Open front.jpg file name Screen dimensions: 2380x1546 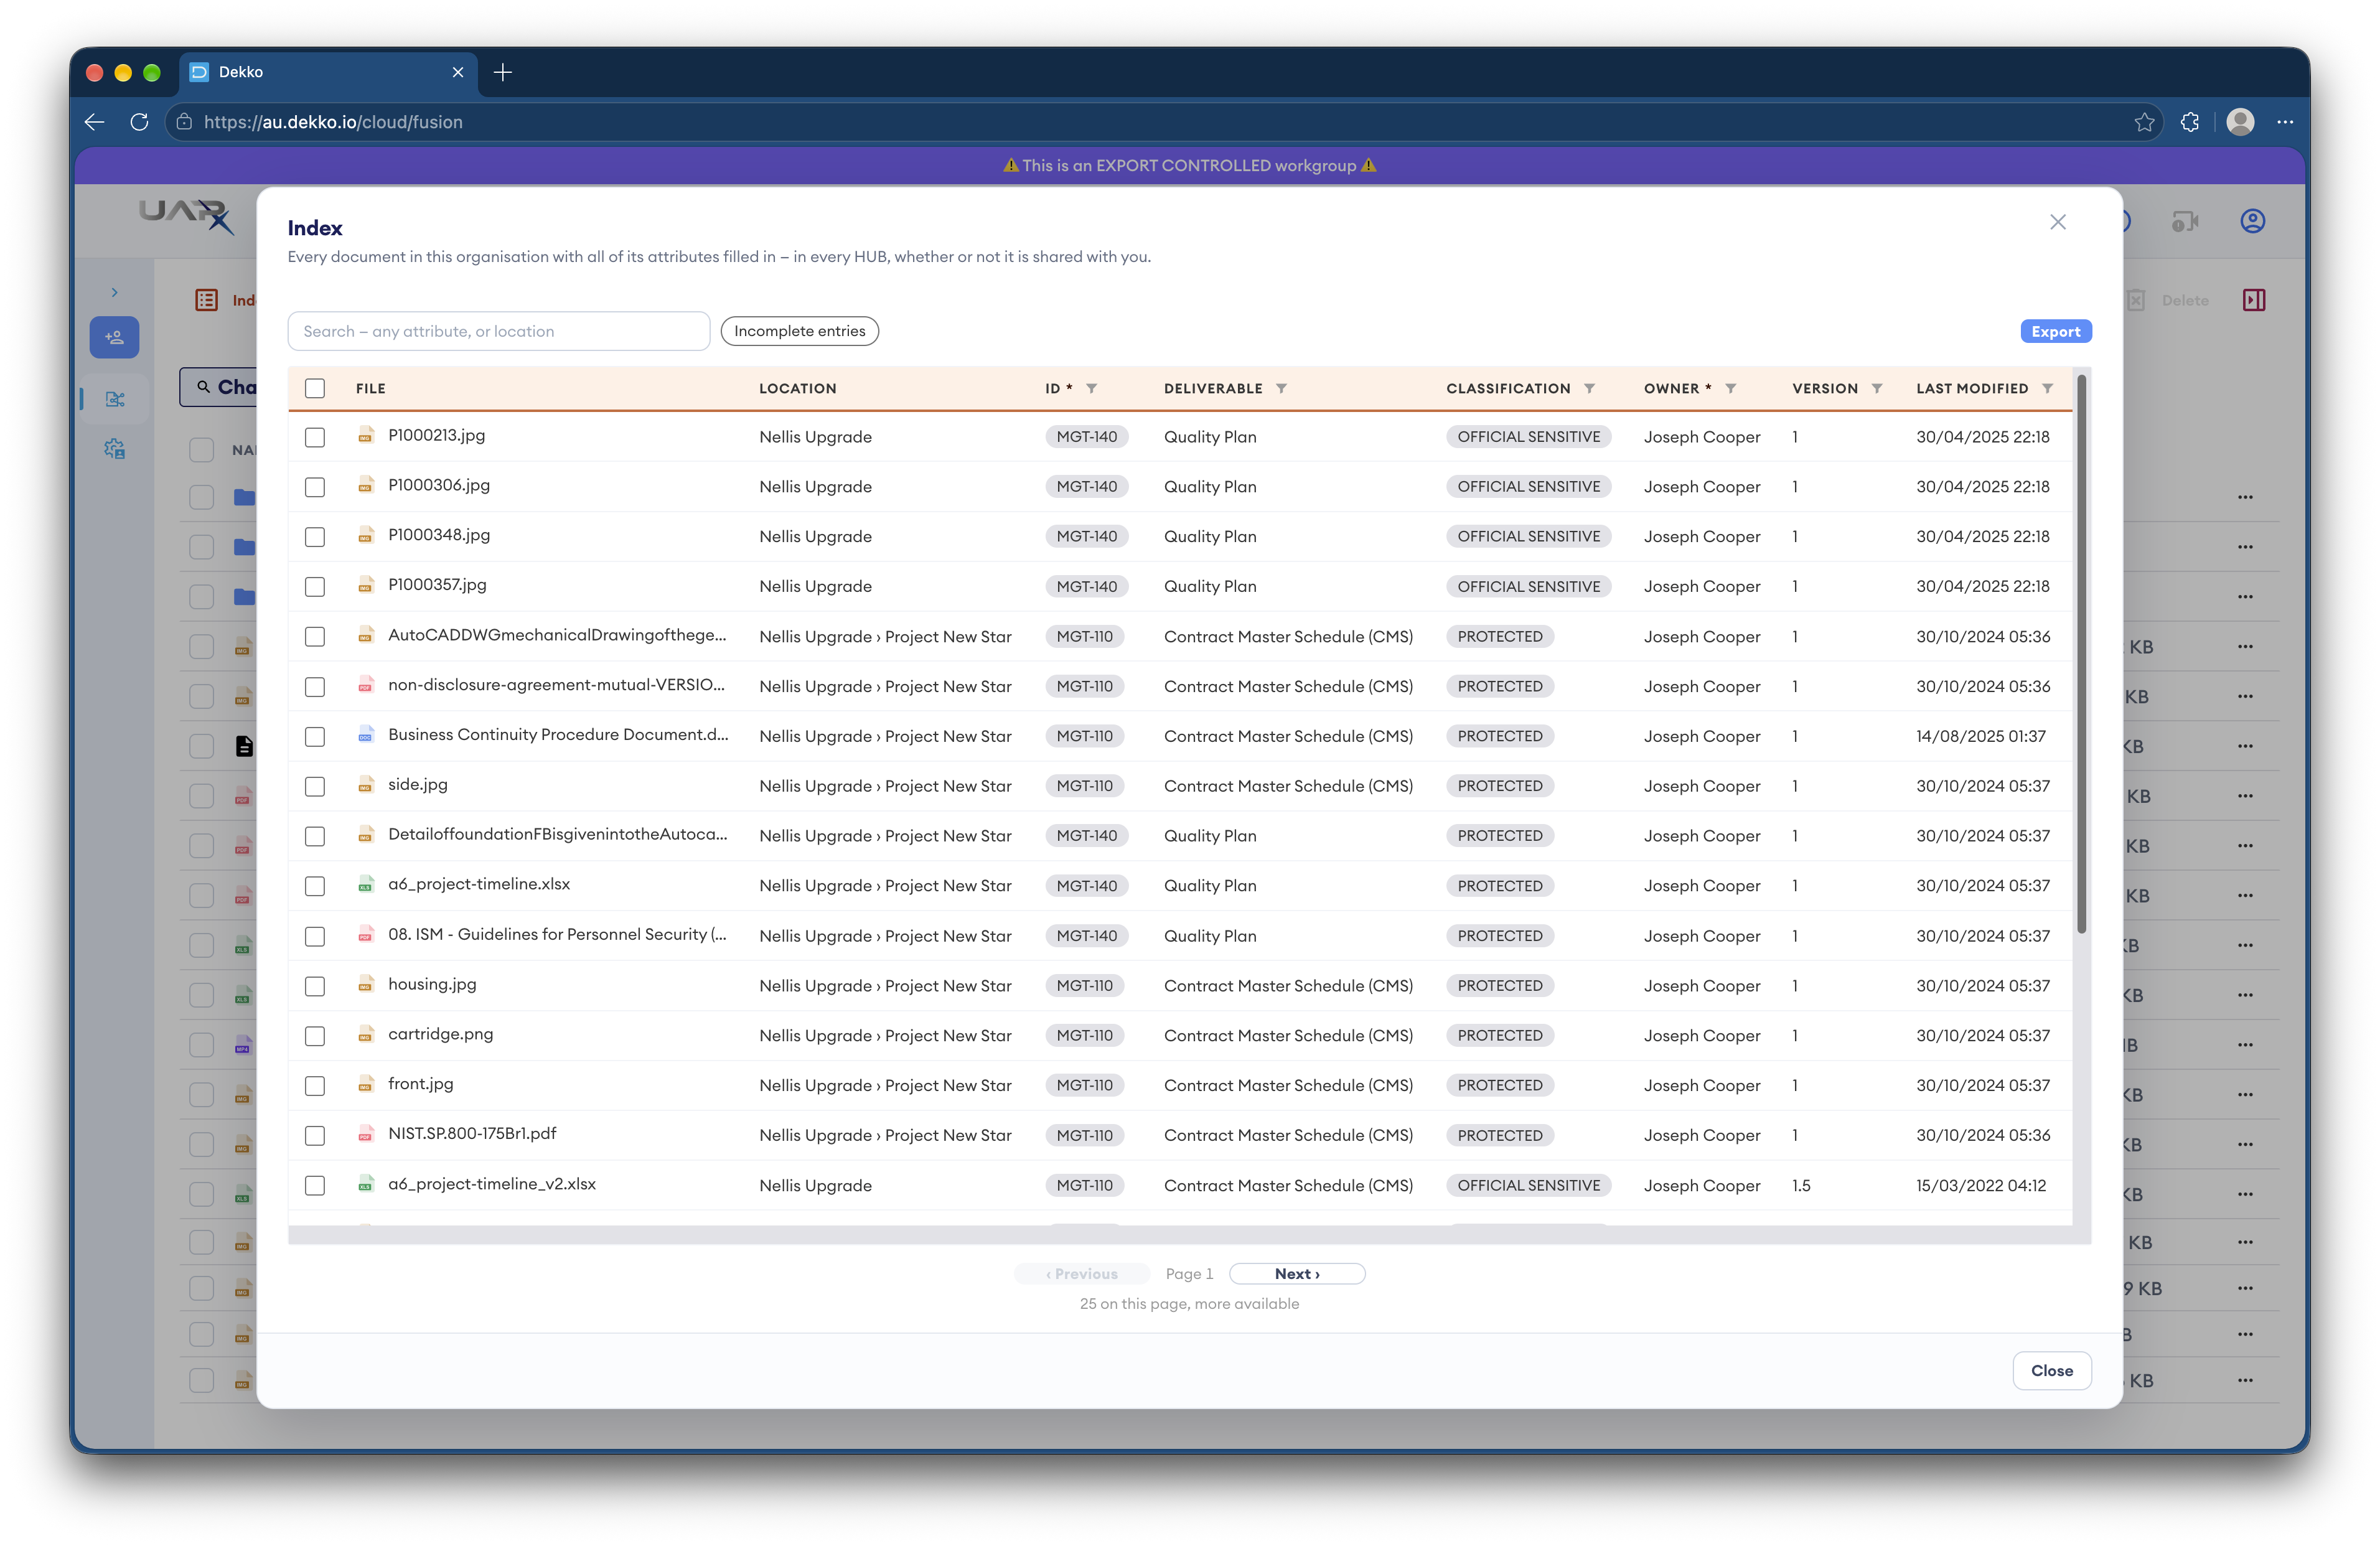point(421,1084)
